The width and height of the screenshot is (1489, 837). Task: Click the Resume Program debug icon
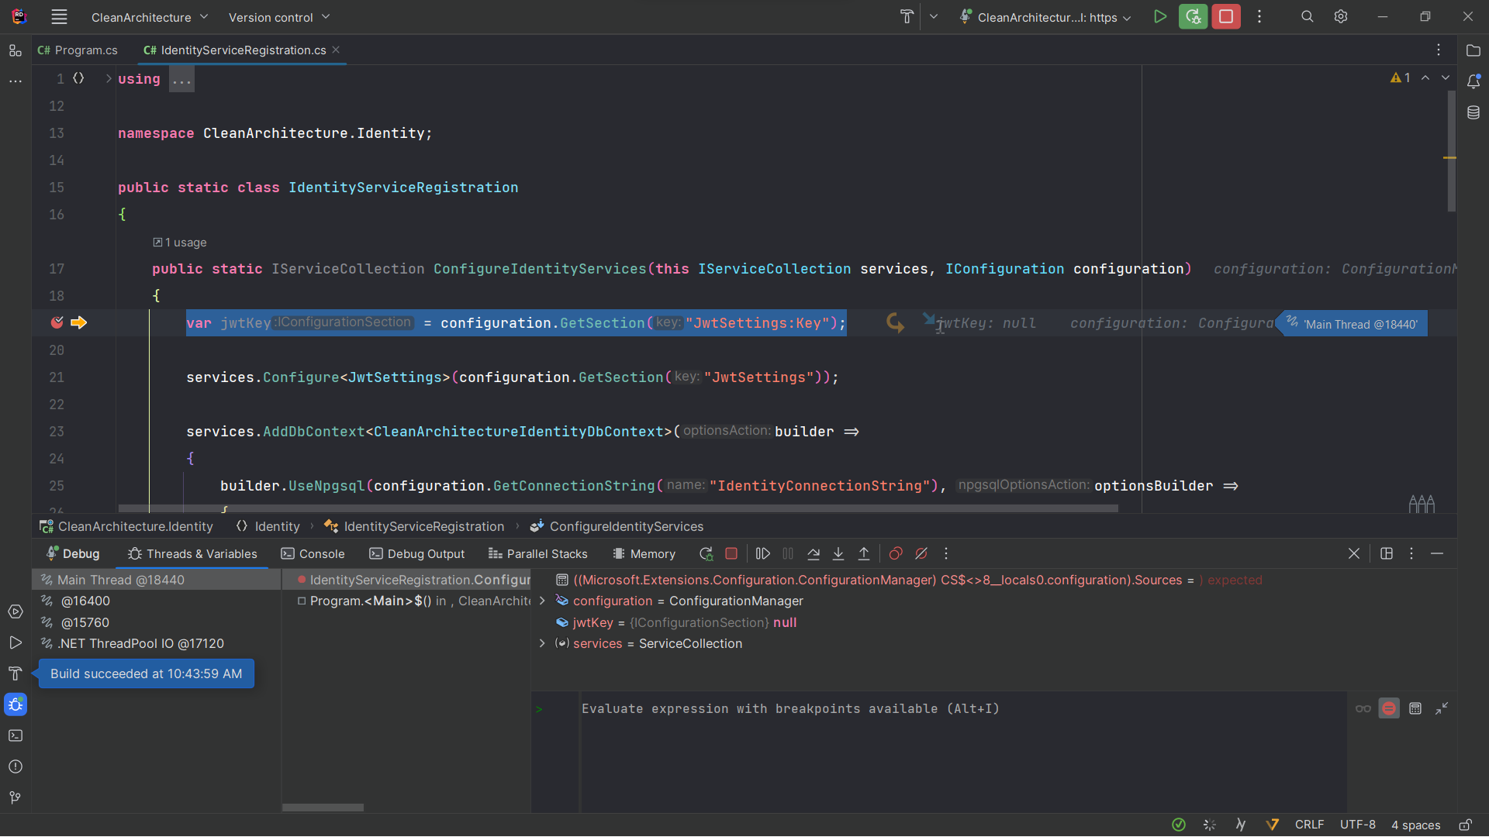[x=763, y=554]
